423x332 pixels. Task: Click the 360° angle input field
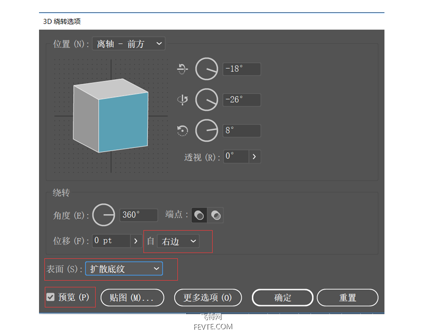[x=139, y=215]
